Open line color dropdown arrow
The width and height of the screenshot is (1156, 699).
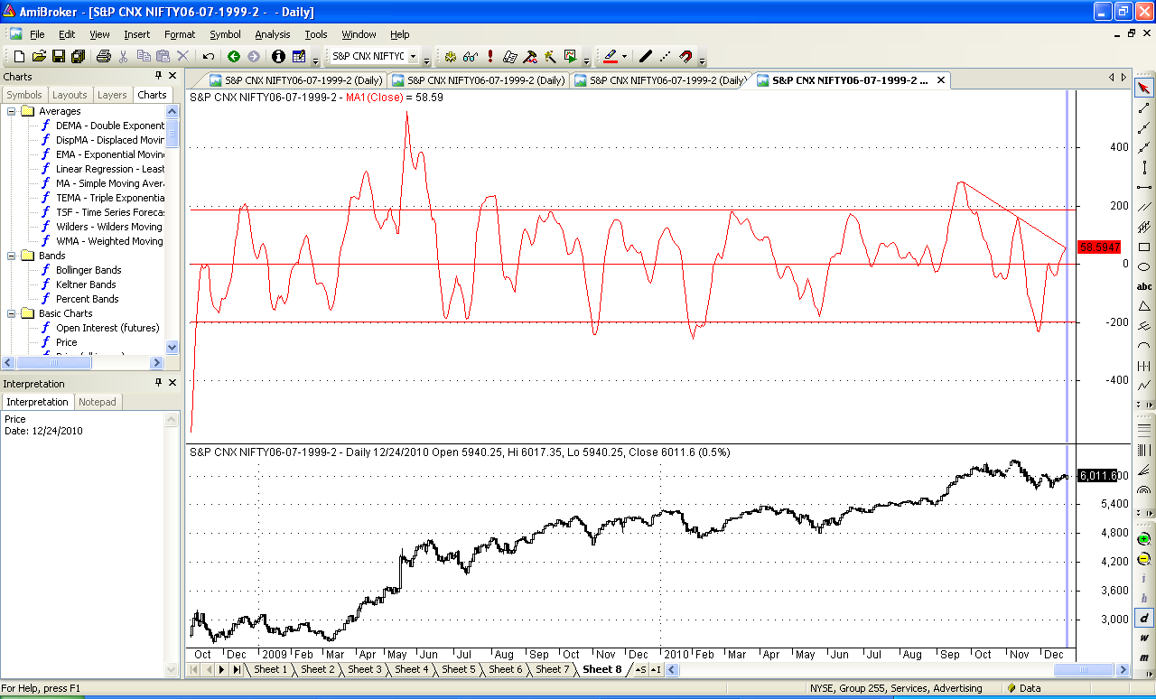[623, 56]
